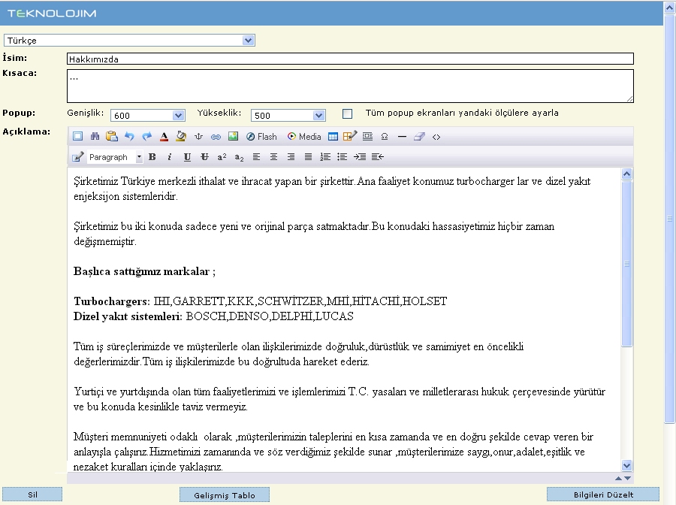Insert a new table
The image size is (676, 505).
click(x=333, y=137)
